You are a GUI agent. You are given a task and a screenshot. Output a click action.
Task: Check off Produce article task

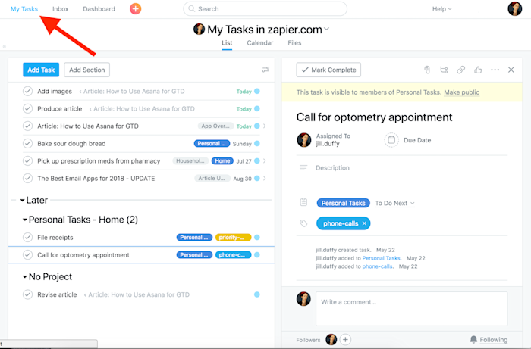tap(28, 108)
